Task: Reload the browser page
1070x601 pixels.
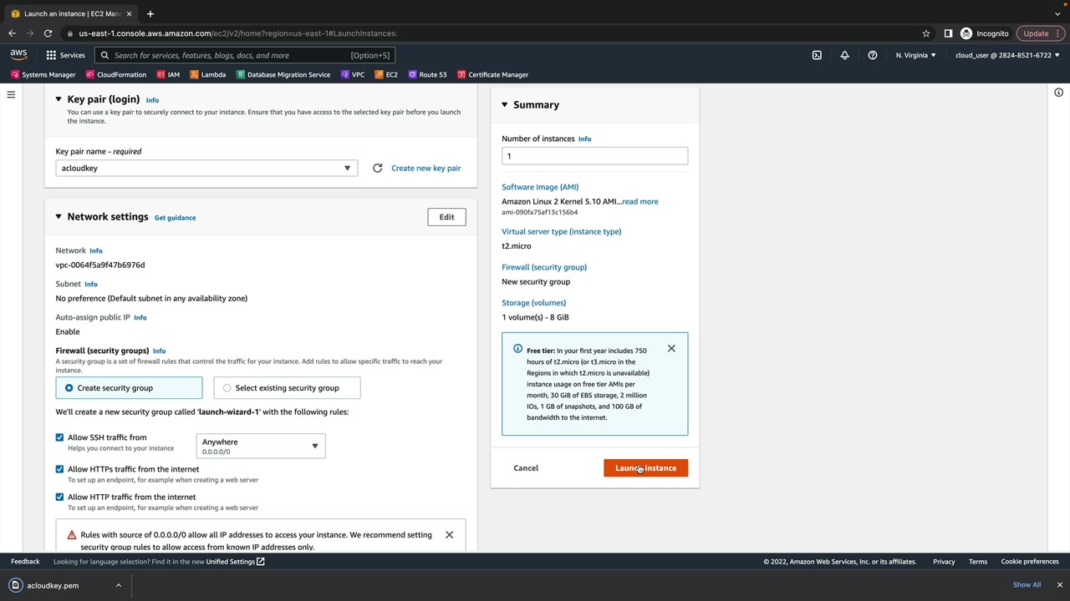Action: [48, 33]
